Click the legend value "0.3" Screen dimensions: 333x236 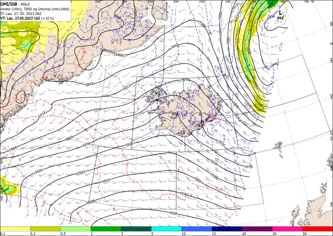pos(33,234)
